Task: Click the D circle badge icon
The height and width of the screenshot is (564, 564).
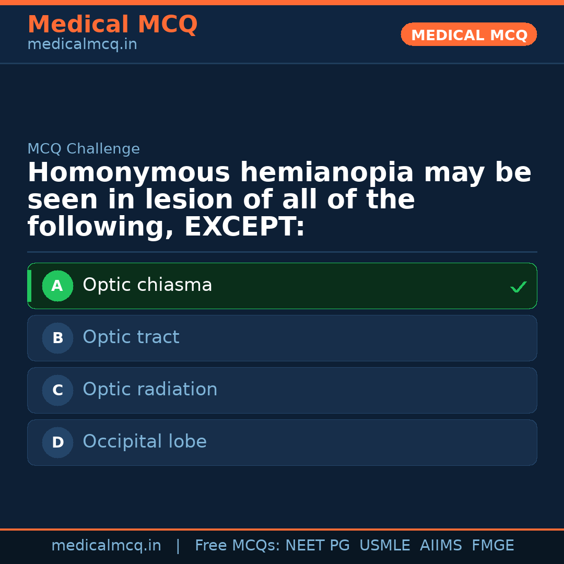Action: click(57, 442)
